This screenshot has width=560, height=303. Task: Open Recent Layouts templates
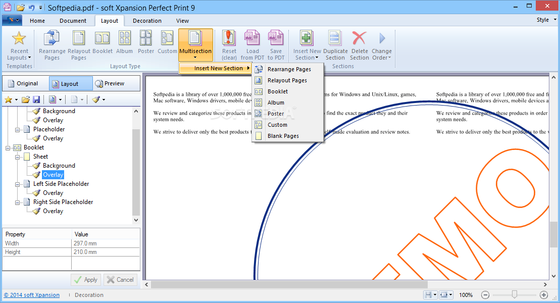coord(19,46)
